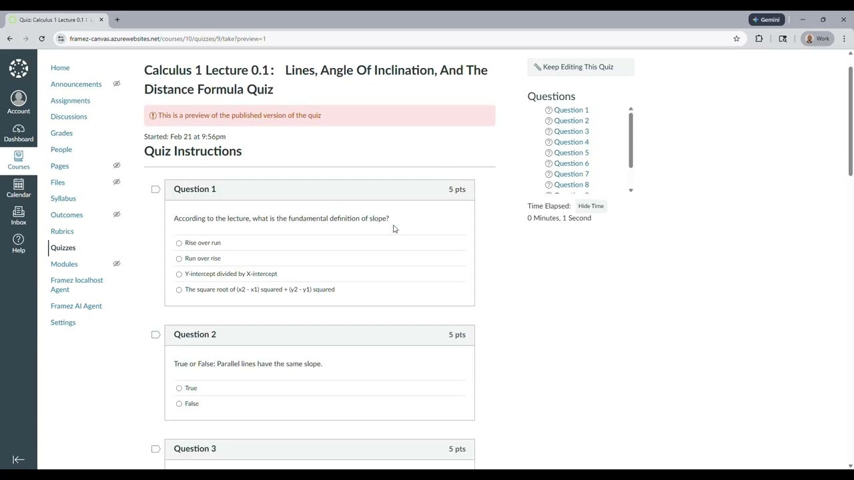Open the Inbox icon

coord(19,215)
